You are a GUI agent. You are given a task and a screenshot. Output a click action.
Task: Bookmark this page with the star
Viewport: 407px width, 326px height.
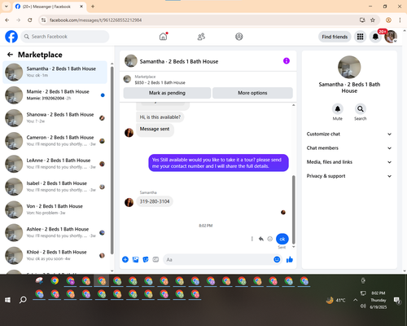click(x=373, y=20)
